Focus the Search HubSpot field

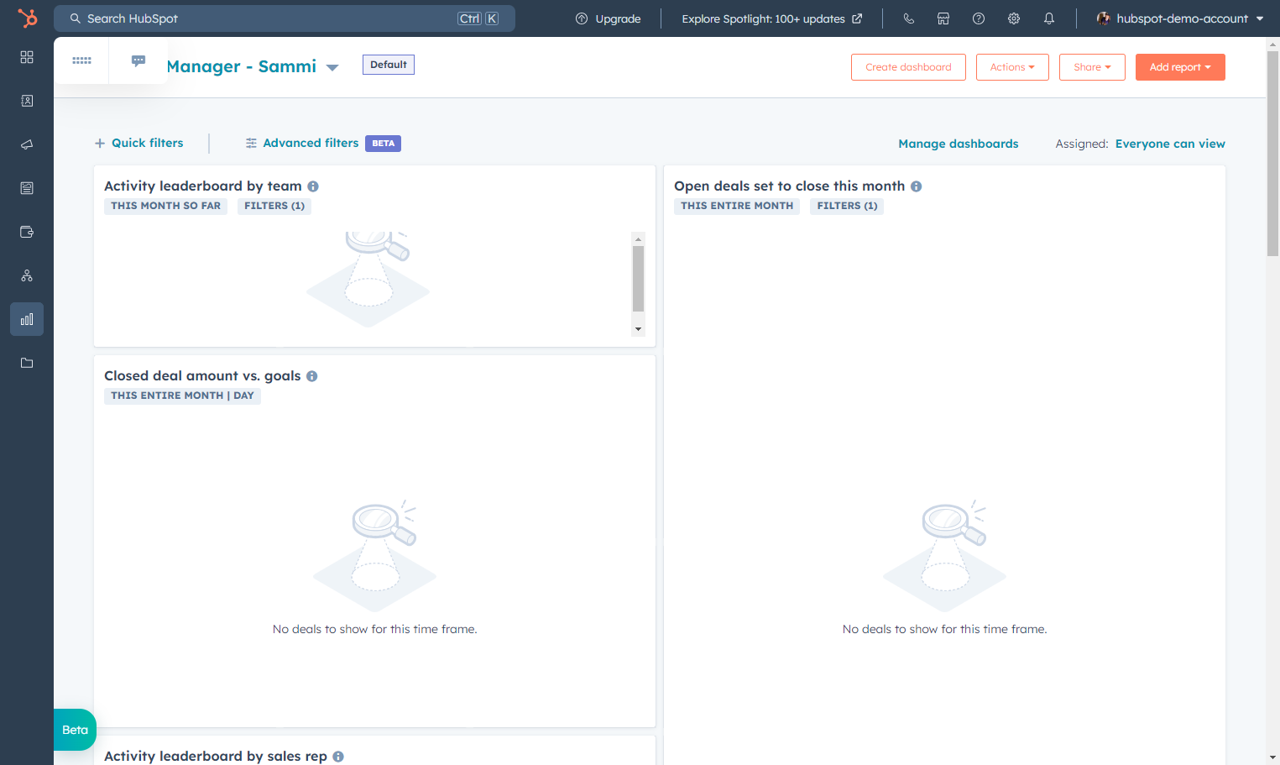coord(285,18)
